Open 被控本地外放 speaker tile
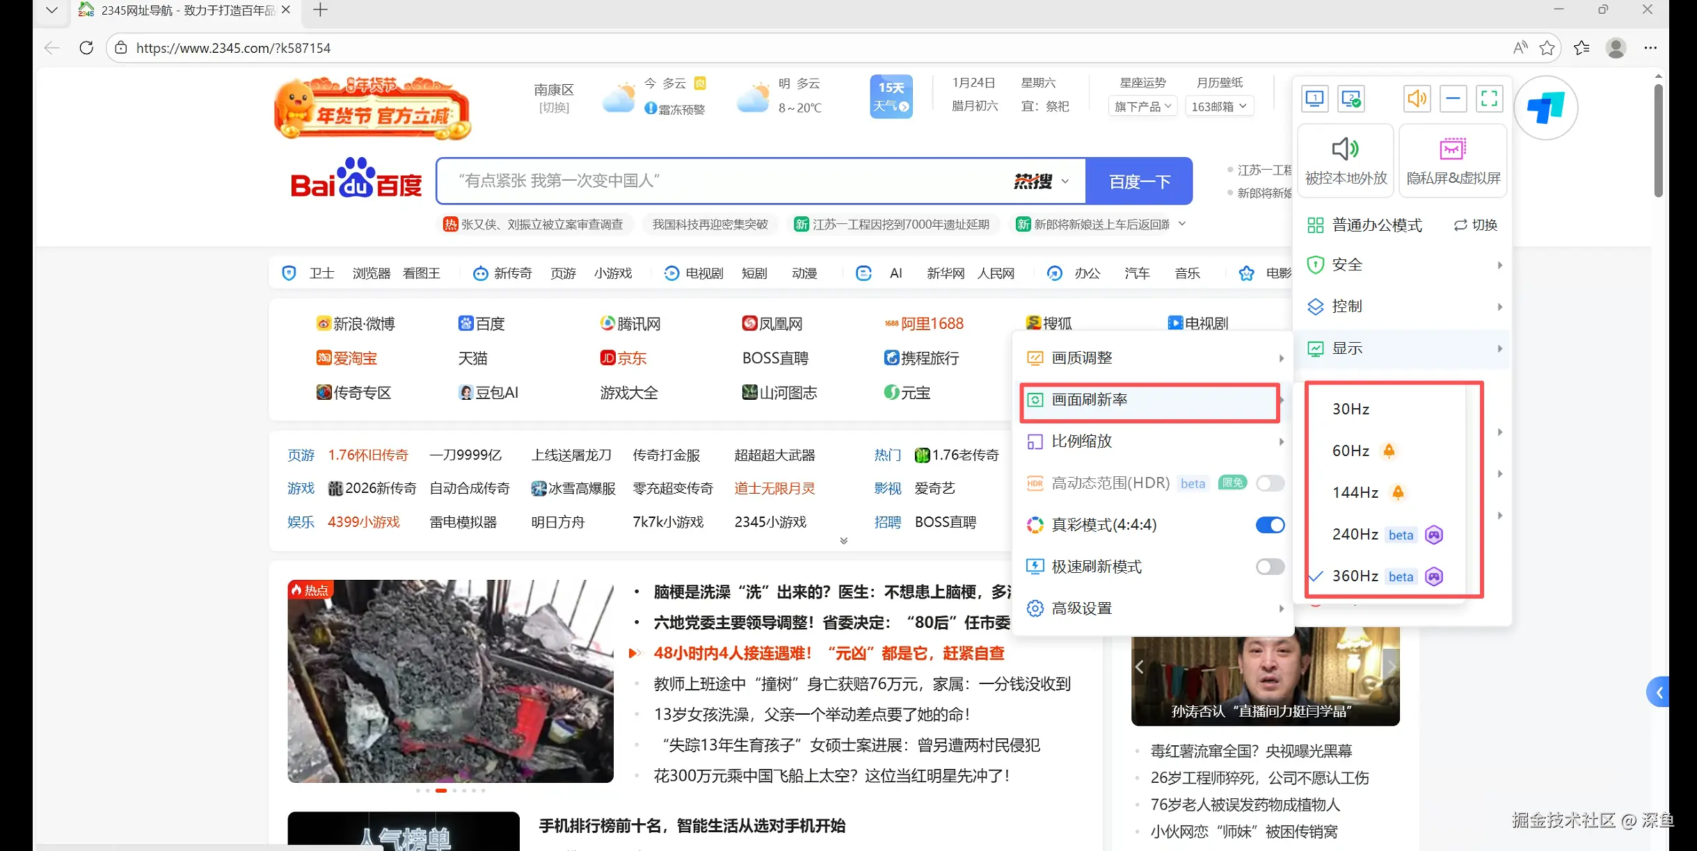Viewport: 1697px width, 851px height. pyautogui.click(x=1346, y=161)
